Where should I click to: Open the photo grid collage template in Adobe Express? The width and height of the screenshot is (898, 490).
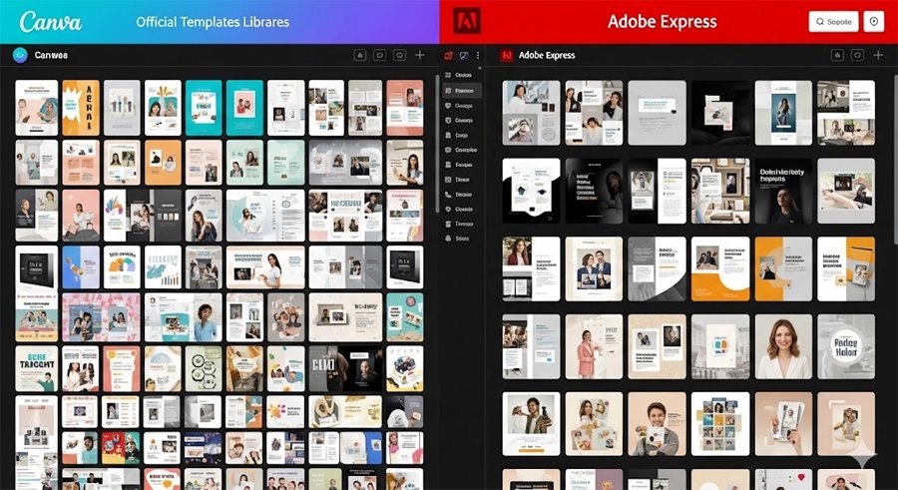point(720,423)
